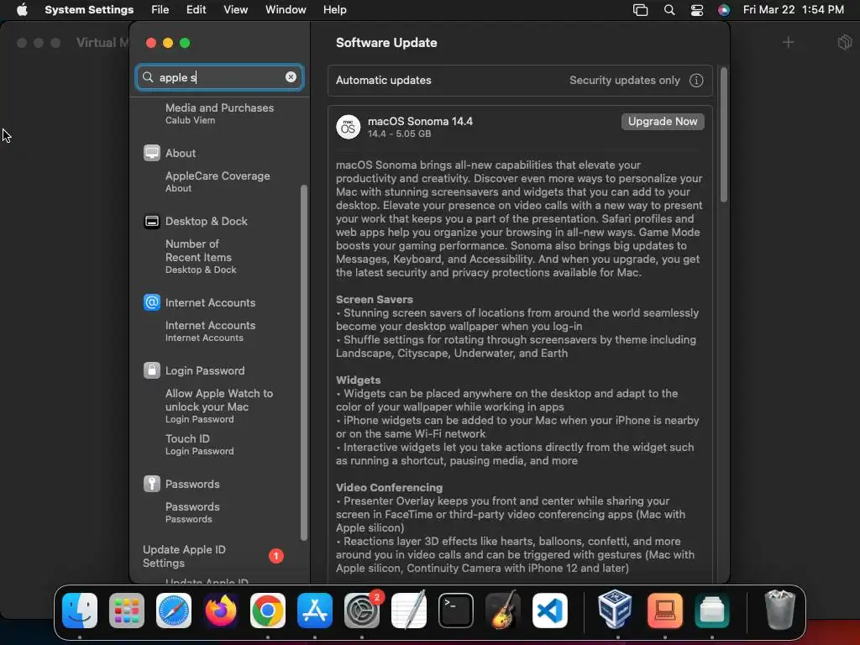Open Trash from the Dock

coord(779,610)
